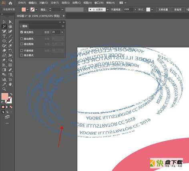Open stroke weight dropdown
Screen dimensions: 189x171
click(x=62, y=10)
